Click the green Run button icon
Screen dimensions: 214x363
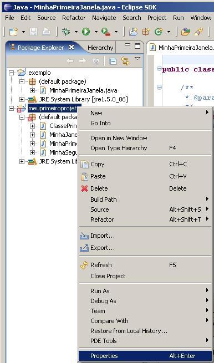[86, 32]
